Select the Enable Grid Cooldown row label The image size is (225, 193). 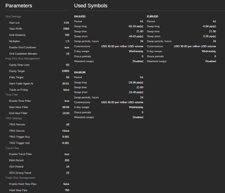22,48
